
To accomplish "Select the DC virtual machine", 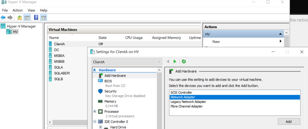I will coord(57,50).
